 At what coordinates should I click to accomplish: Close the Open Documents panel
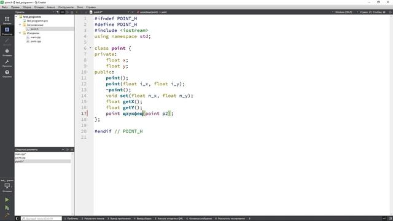pos(72,150)
